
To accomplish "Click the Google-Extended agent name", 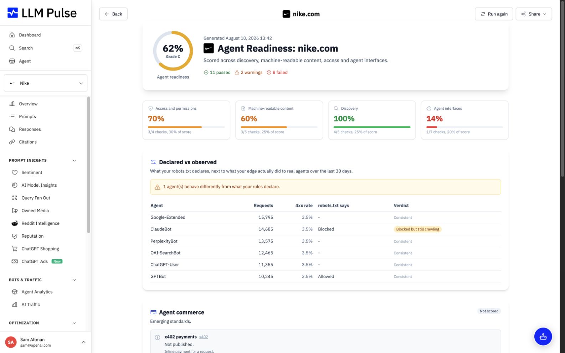I will [168, 218].
